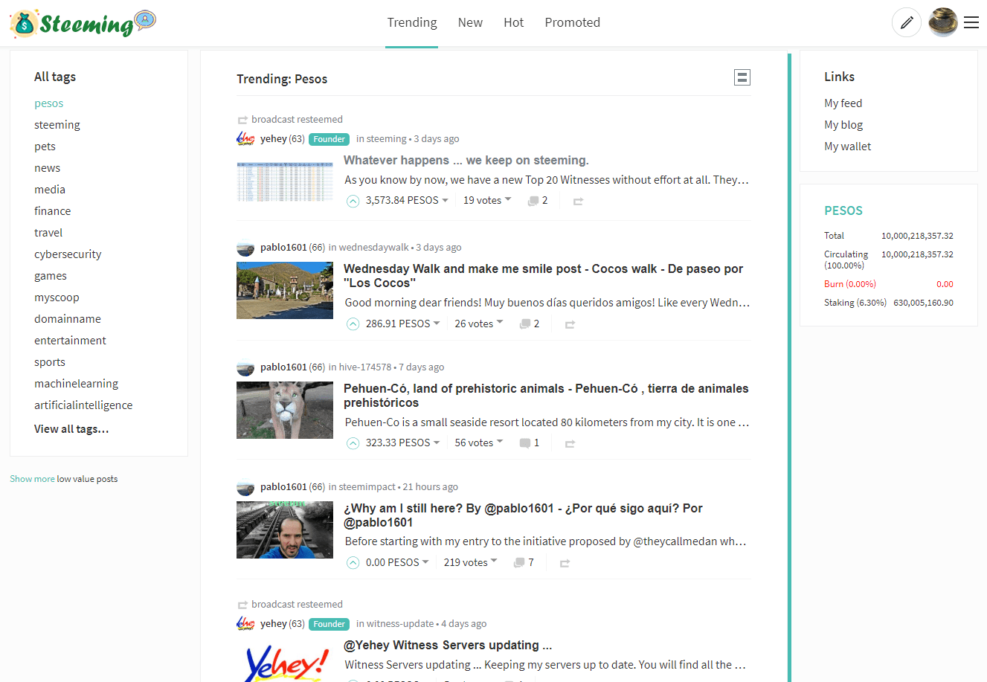The width and height of the screenshot is (987, 682).
Task: Click pablo1601 avatar on 'Why am I still here' post
Action: (x=245, y=487)
